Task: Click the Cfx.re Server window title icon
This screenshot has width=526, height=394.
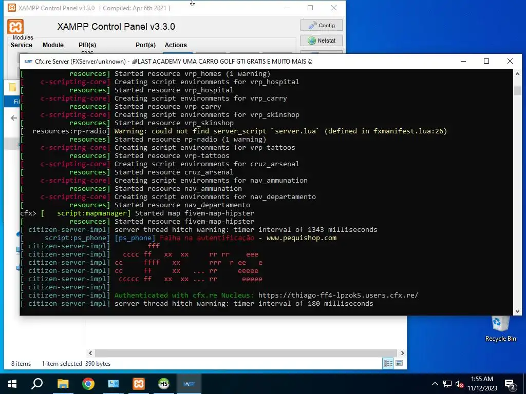Action: click(29, 62)
